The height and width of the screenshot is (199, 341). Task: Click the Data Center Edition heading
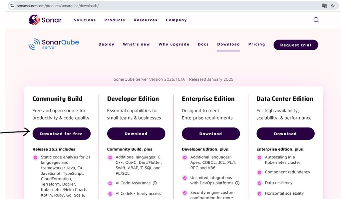(285, 99)
